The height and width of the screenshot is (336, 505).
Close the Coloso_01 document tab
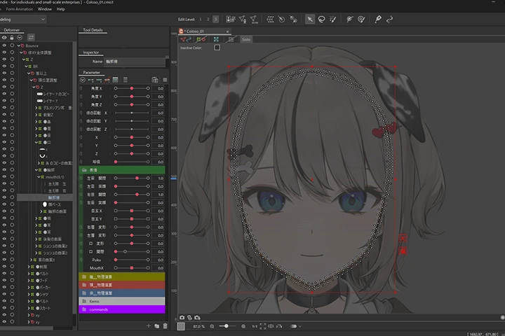227,31
